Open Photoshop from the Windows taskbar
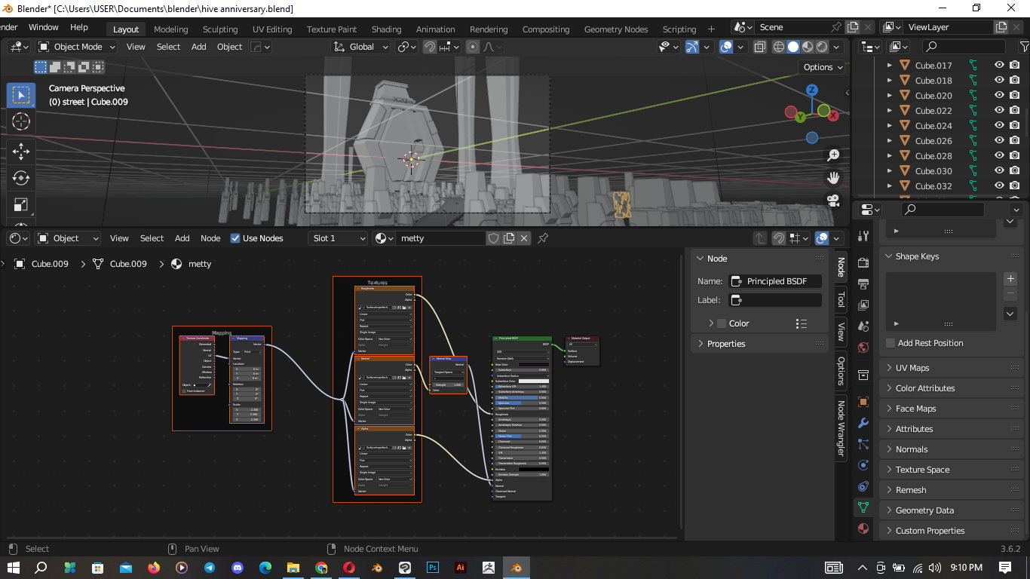The image size is (1030, 579). [x=433, y=568]
